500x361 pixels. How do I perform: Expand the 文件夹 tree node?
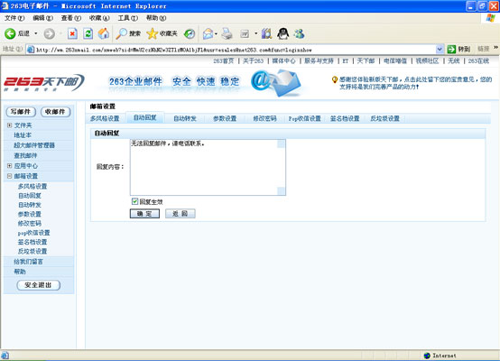click(10, 125)
